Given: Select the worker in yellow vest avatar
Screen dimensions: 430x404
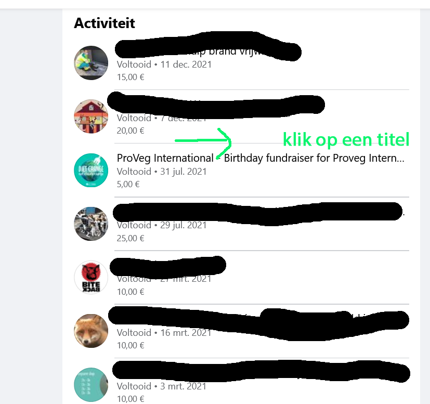Looking at the screenshot, I should click(x=91, y=63).
